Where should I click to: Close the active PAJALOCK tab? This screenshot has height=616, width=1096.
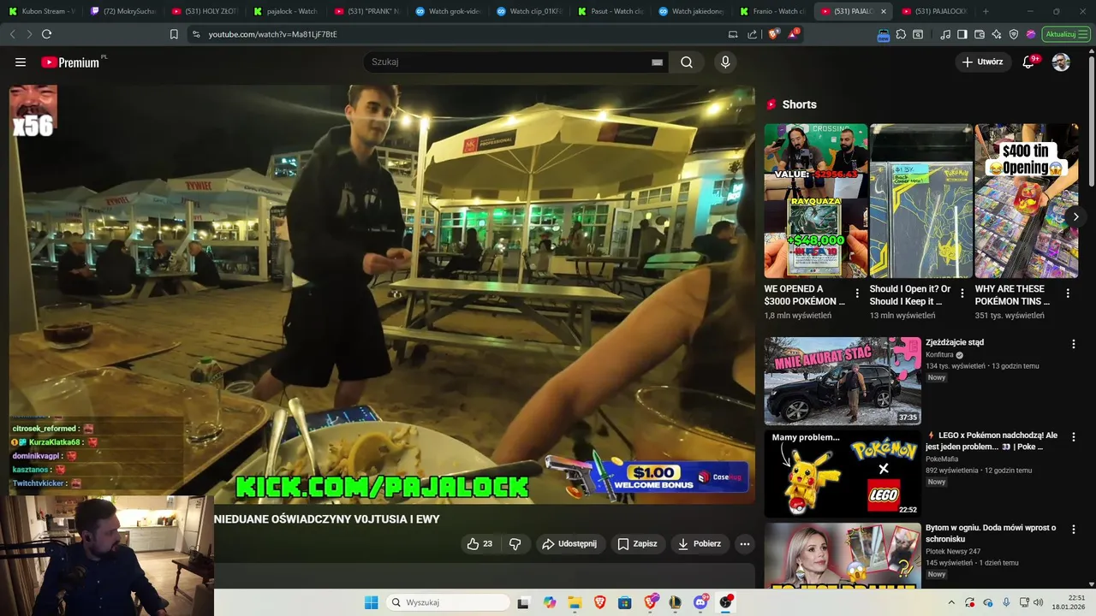tap(884, 11)
